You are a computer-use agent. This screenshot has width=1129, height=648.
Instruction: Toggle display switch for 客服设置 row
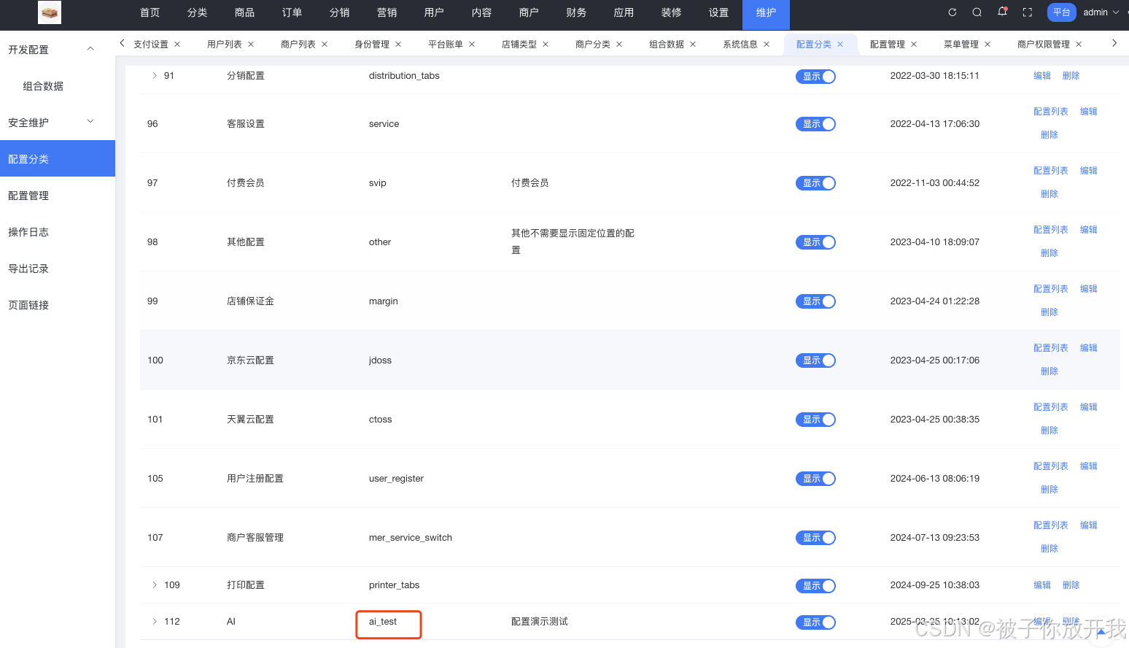815,124
